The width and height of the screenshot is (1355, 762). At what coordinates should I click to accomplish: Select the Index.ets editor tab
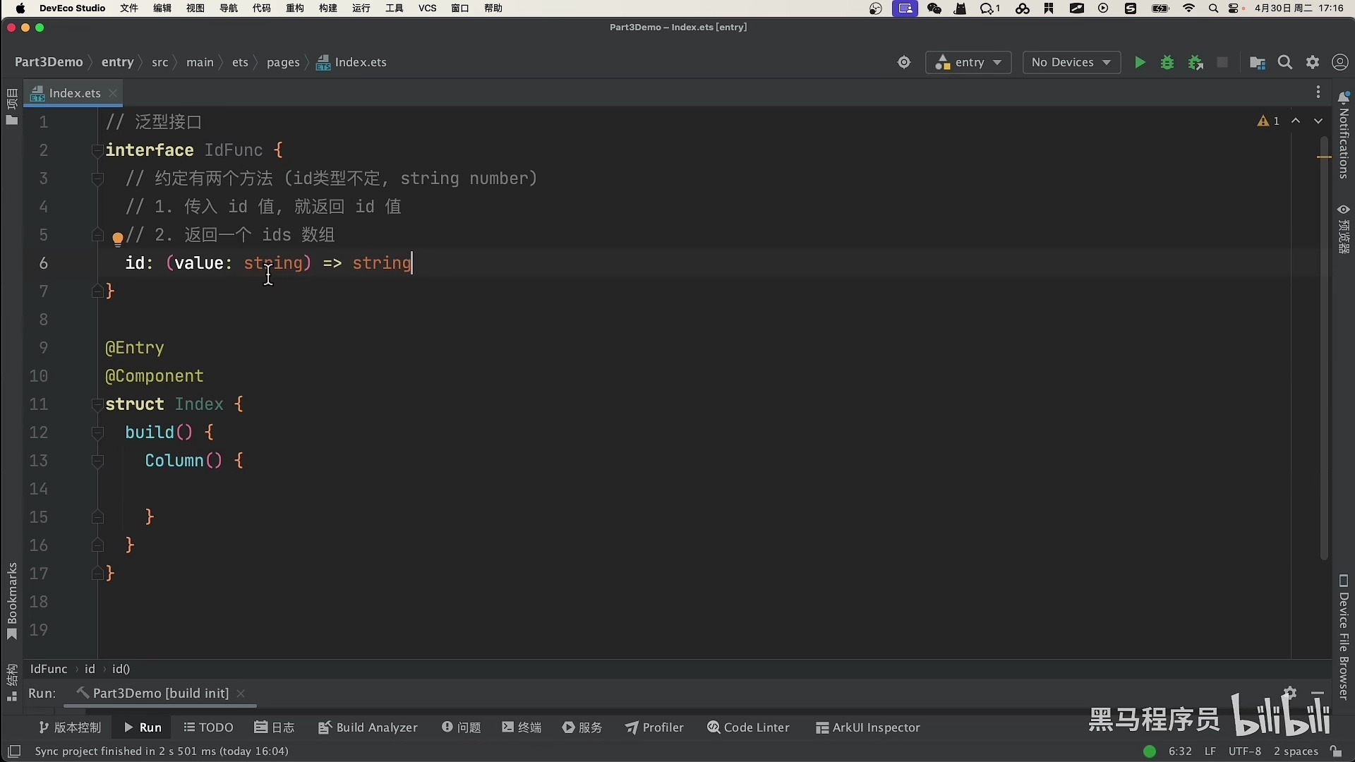pyautogui.click(x=74, y=93)
